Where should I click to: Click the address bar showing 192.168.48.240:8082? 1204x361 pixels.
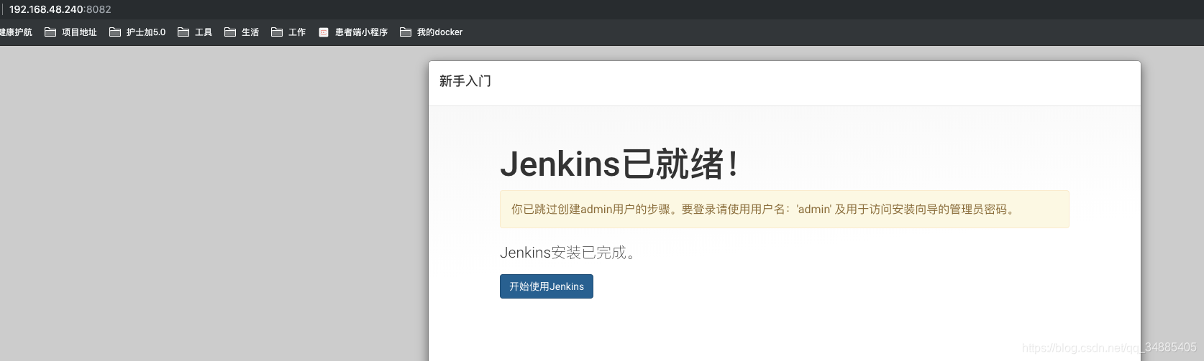60,9
